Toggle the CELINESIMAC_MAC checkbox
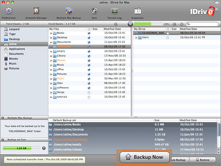The image size is (221, 166). (168, 33)
